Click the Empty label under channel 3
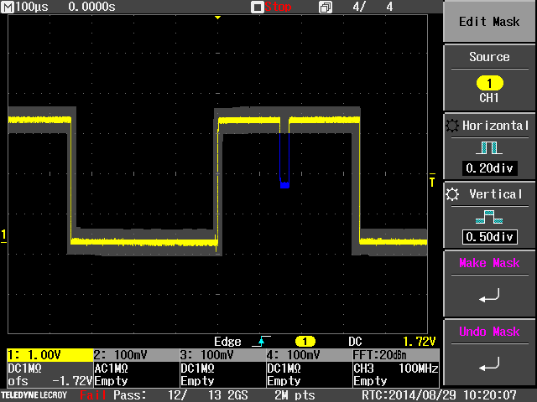 pos(197,381)
